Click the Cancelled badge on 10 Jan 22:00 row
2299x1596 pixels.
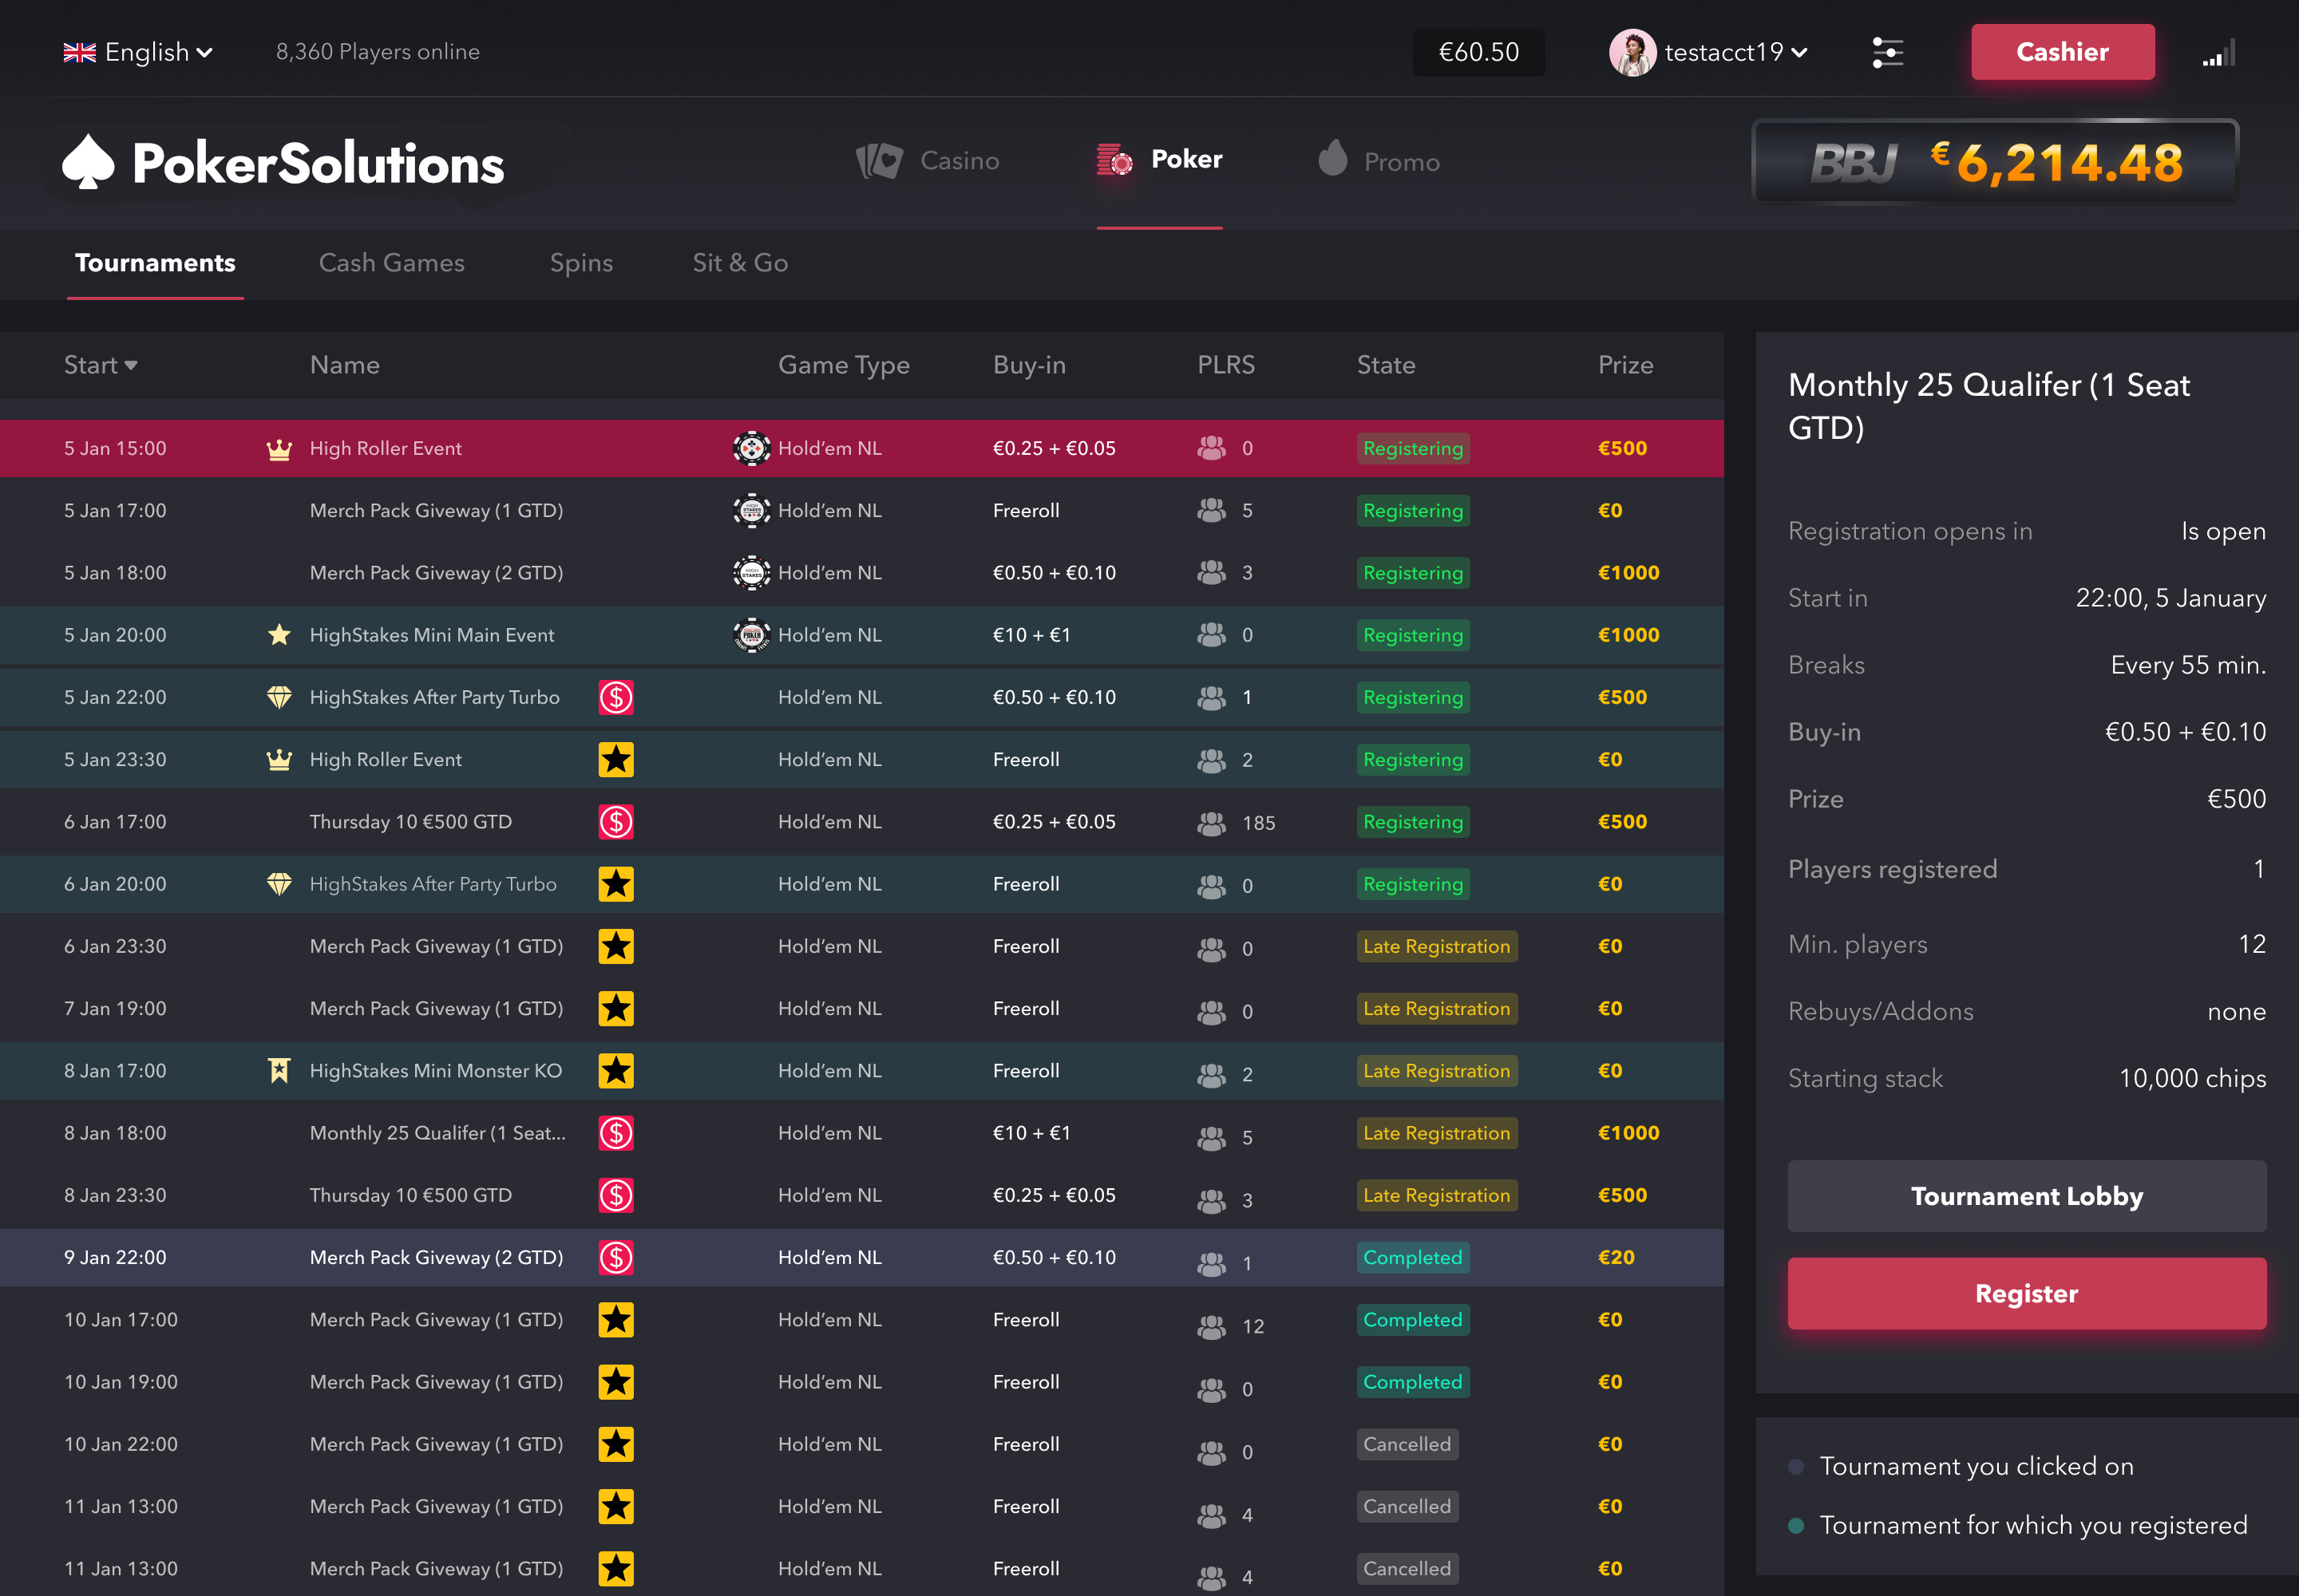(1407, 1444)
